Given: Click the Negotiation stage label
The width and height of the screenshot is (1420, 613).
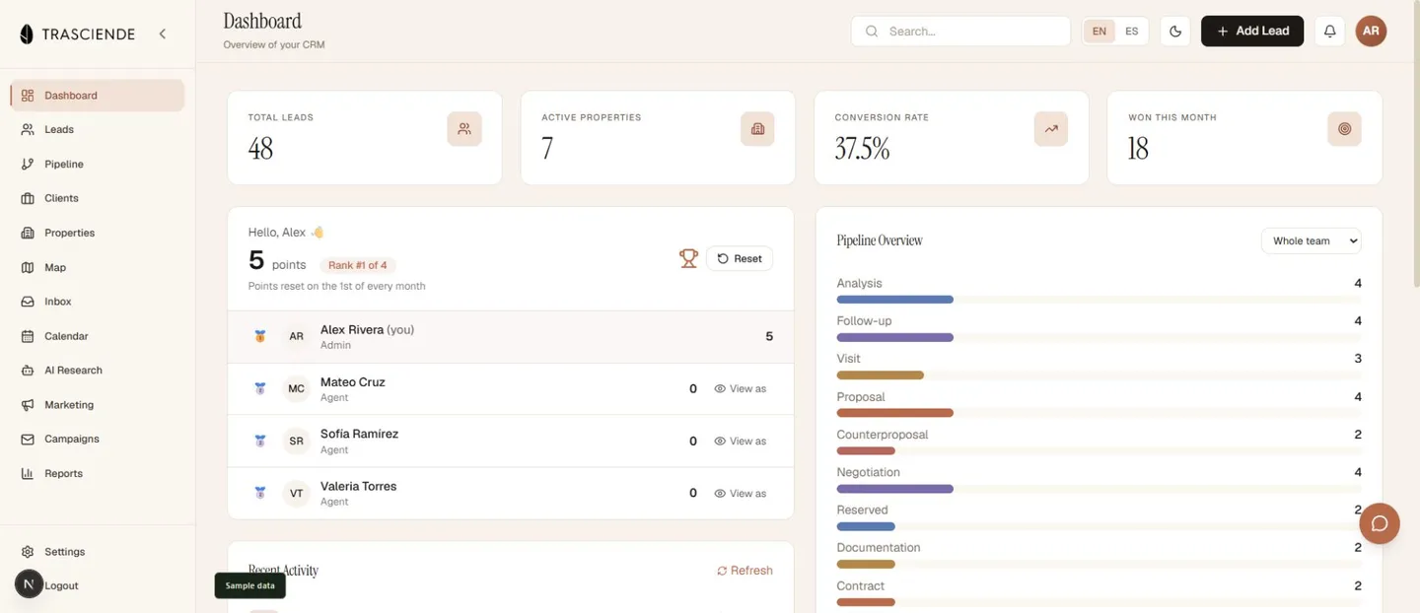Looking at the screenshot, I should coord(869,472).
